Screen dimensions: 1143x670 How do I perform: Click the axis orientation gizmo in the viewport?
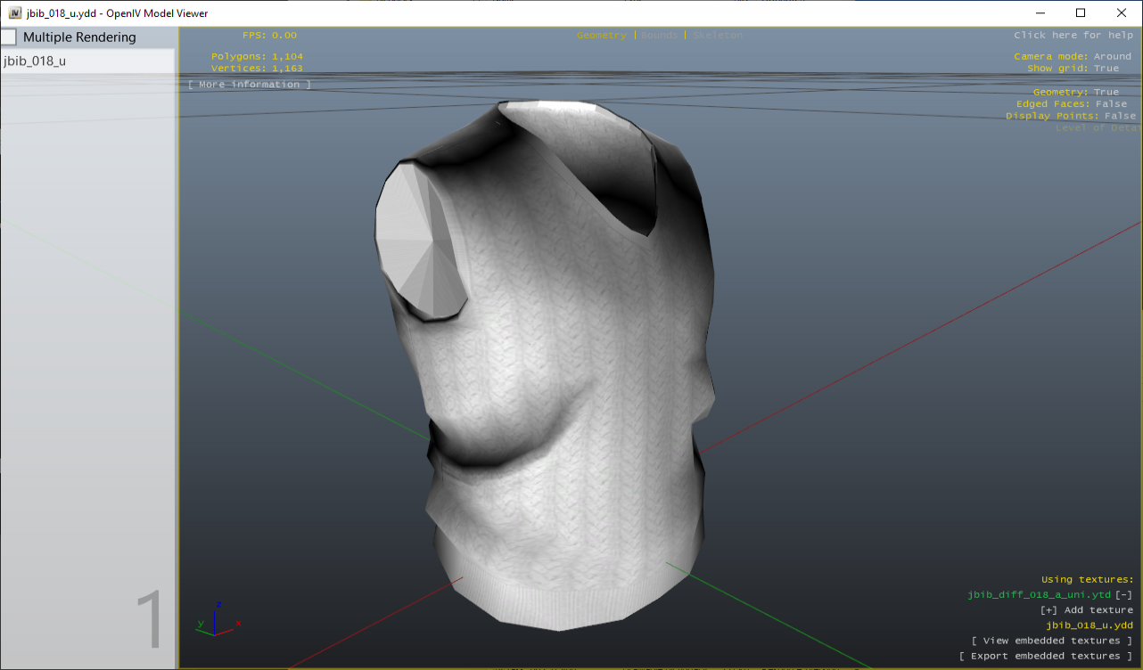218,617
